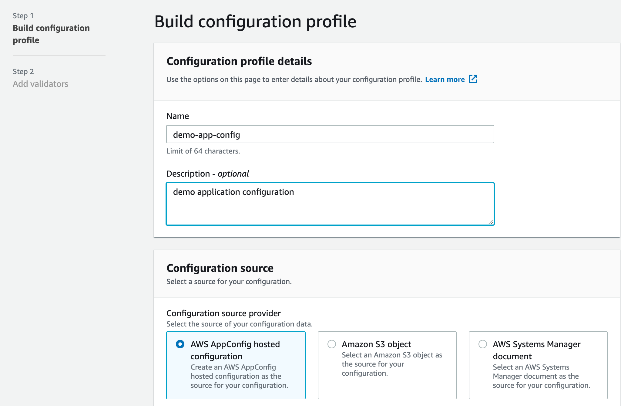Click the Configuration profile details heading

[x=239, y=61]
